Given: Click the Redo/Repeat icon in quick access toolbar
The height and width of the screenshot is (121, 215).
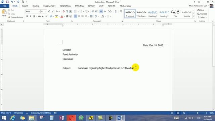Looking at the screenshot, I should tap(18, 2).
